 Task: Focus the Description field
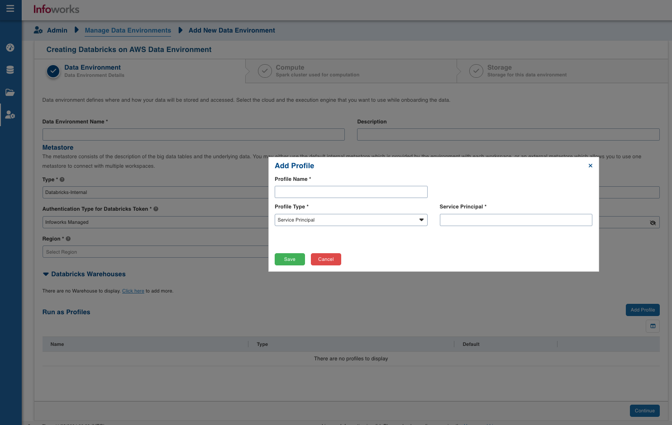[508, 134]
